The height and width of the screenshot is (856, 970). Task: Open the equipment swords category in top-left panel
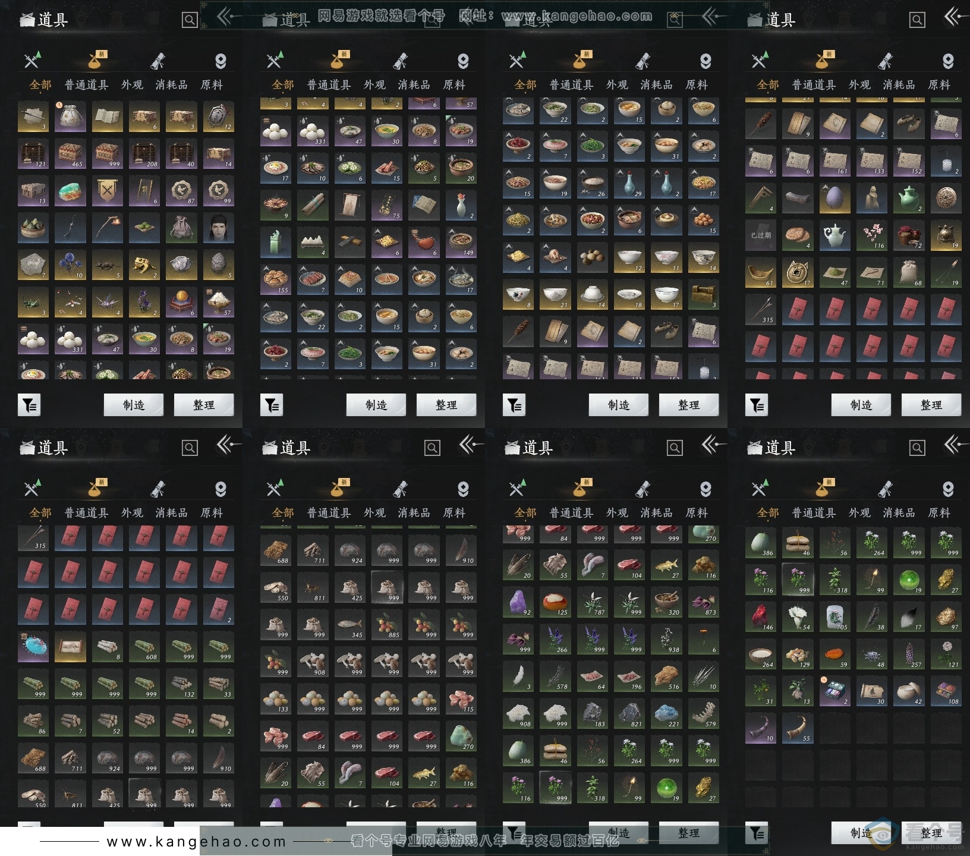pos(32,60)
